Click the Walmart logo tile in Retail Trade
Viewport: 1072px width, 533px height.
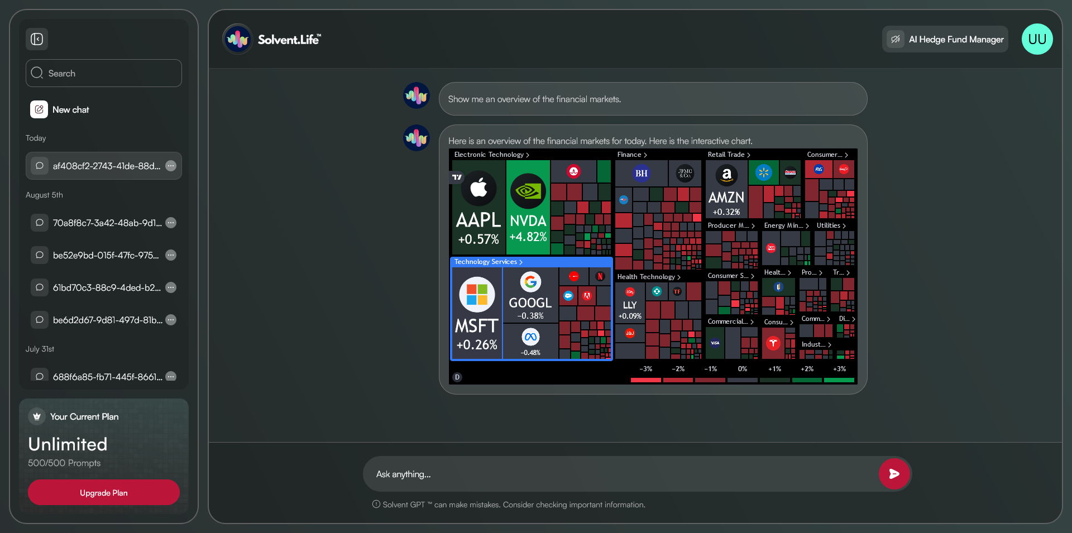[x=763, y=172]
